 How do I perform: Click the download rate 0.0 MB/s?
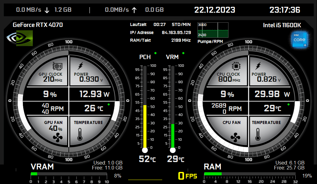coord(29,10)
